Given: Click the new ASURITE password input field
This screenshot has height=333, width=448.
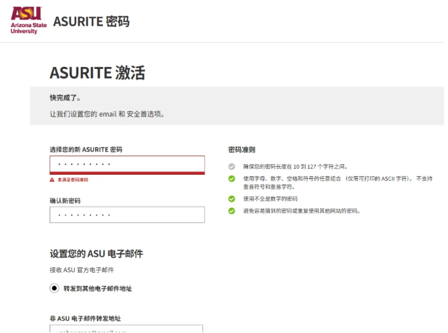Looking at the screenshot, I should (127, 165).
